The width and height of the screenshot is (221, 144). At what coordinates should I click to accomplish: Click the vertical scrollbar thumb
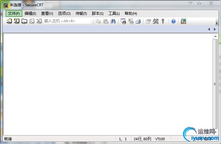[x=215, y=84]
